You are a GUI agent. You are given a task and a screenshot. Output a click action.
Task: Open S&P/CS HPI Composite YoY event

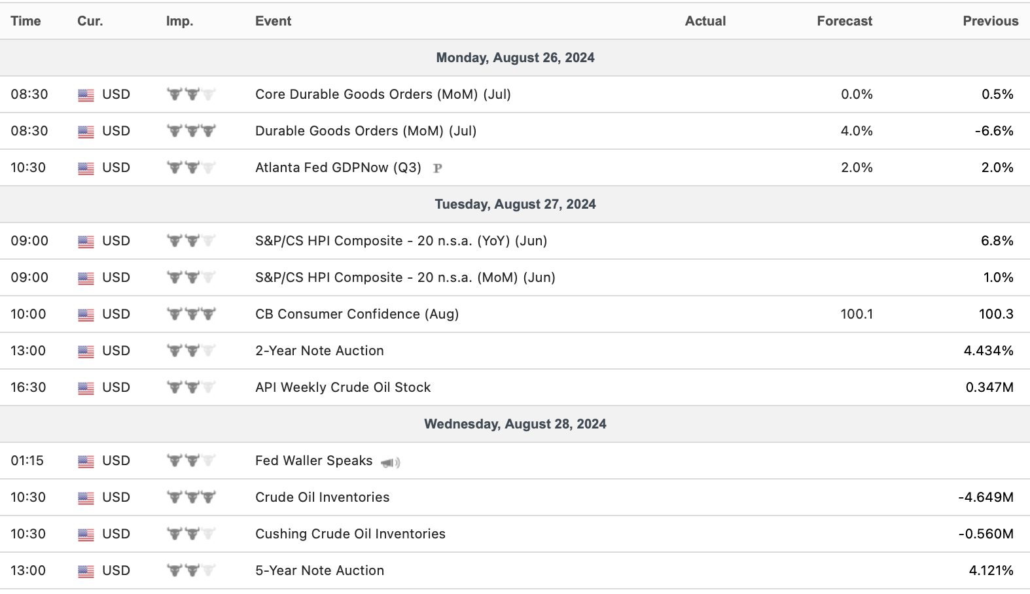click(x=400, y=241)
